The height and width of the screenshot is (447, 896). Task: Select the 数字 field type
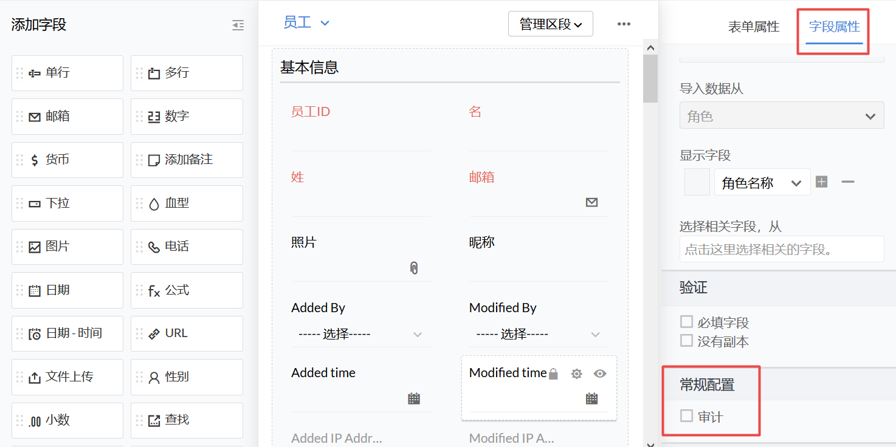point(187,117)
